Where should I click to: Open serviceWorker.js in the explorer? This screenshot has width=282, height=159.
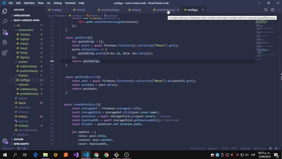click(27, 130)
